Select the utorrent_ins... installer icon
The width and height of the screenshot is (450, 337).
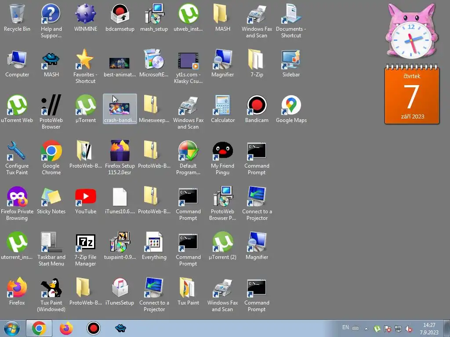click(17, 245)
